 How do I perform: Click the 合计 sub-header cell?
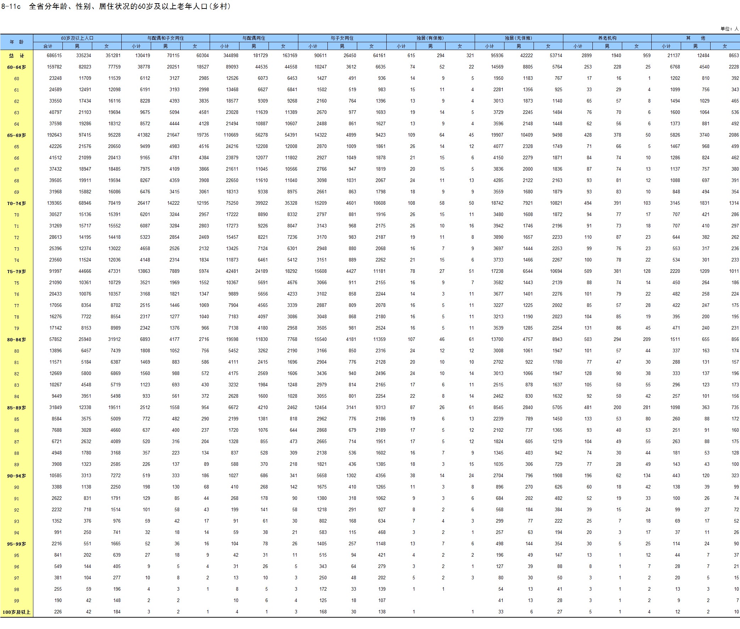(48, 46)
